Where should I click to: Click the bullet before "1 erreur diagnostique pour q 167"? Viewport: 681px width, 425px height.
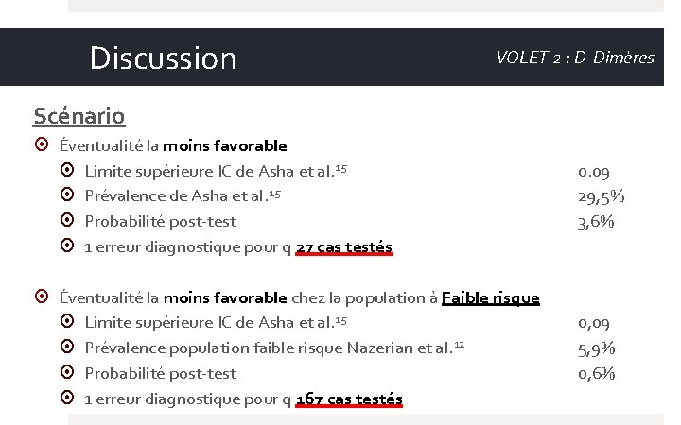pyautogui.click(x=66, y=398)
